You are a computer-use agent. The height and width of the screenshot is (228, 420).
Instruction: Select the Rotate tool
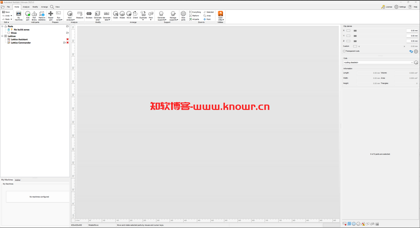[122, 15]
